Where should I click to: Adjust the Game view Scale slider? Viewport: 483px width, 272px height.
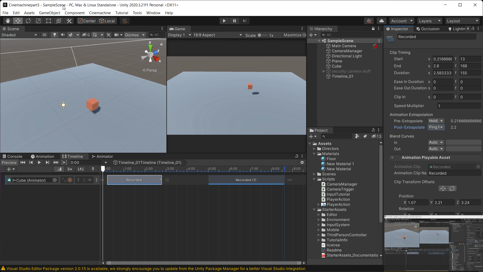click(x=262, y=35)
